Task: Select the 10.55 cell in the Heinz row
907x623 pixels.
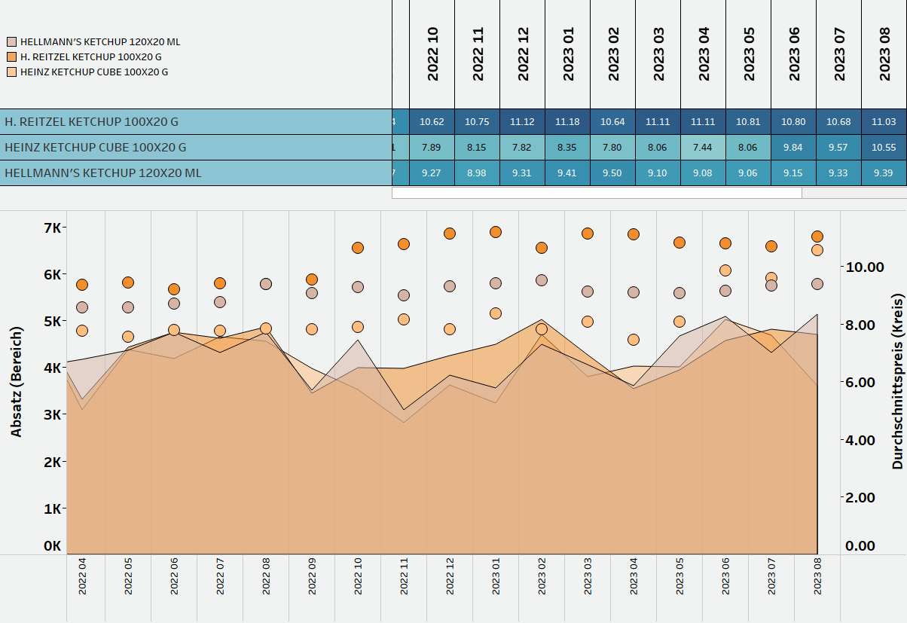Action: pyautogui.click(x=884, y=148)
